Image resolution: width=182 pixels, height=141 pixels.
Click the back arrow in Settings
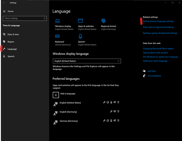coord(4,3)
